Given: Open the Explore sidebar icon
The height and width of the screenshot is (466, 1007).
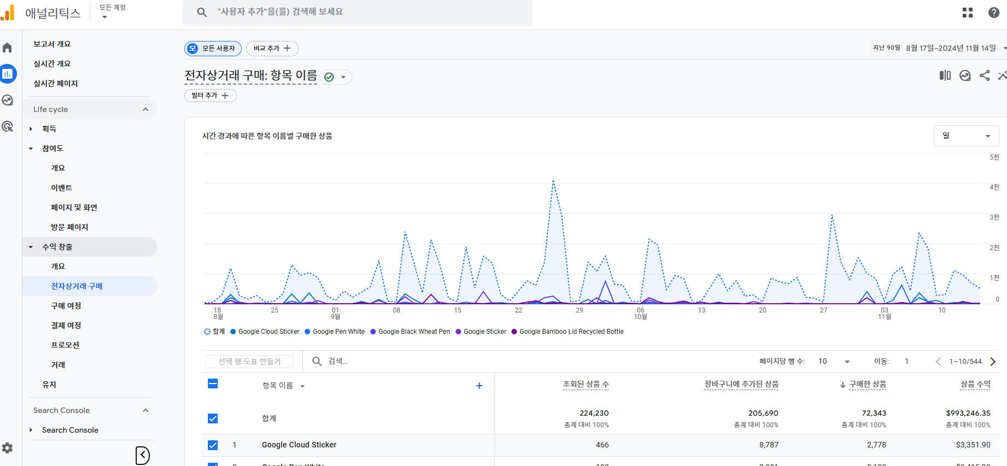Looking at the screenshot, I should (8, 100).
